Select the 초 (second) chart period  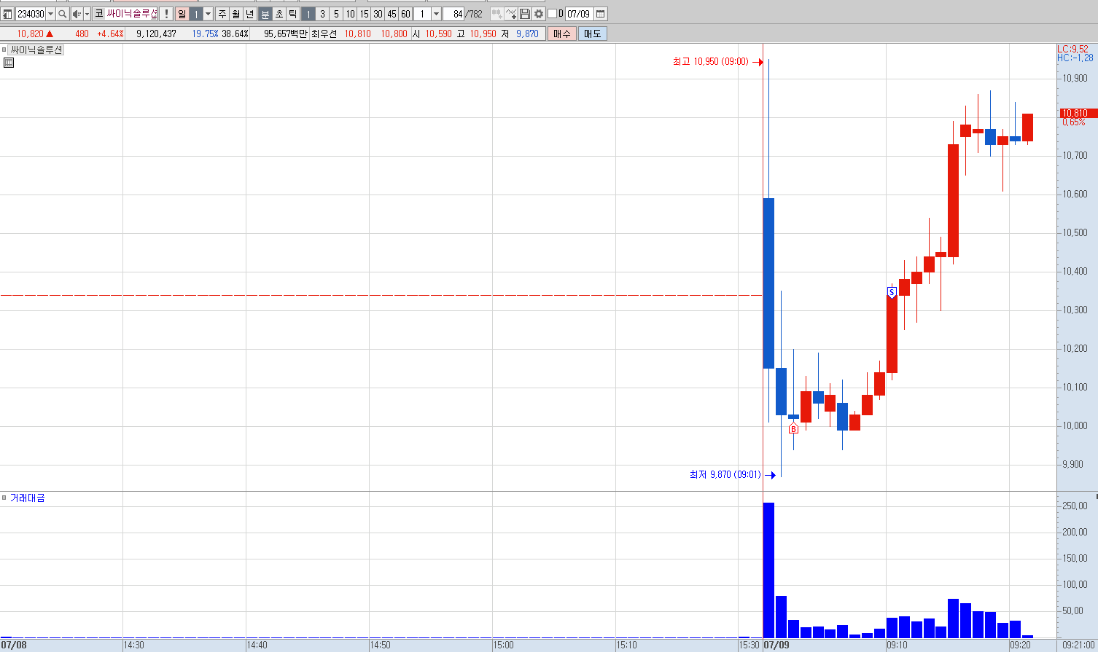tap(279, 14)
